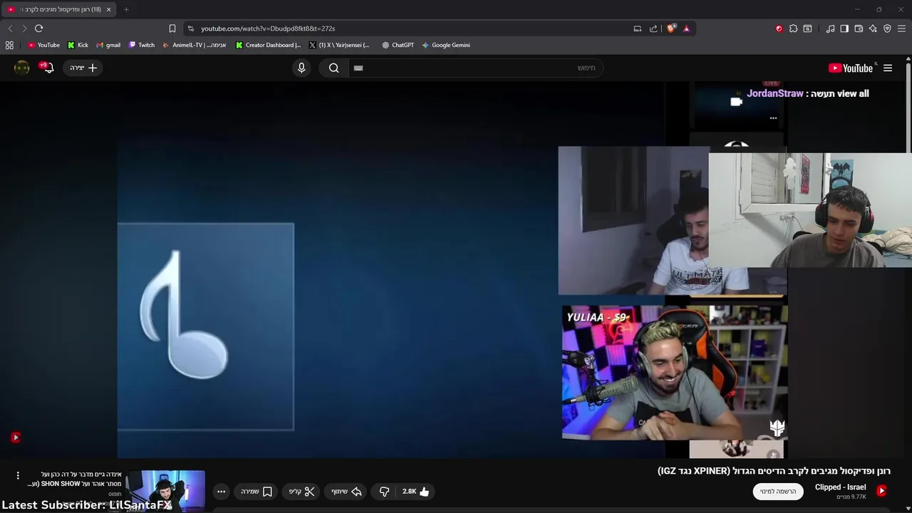
Task: Search with voice microphone button
Action: (x=301, y=68)
